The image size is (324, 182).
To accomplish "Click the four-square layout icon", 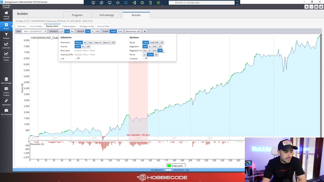I will pos(316,7).
